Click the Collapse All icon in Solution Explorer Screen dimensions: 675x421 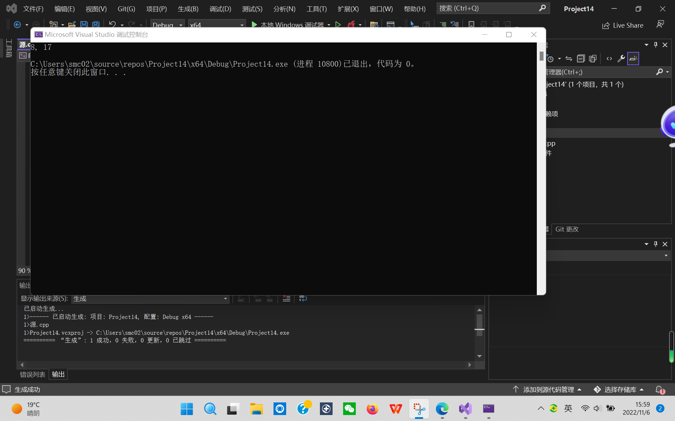pos(581,59)
